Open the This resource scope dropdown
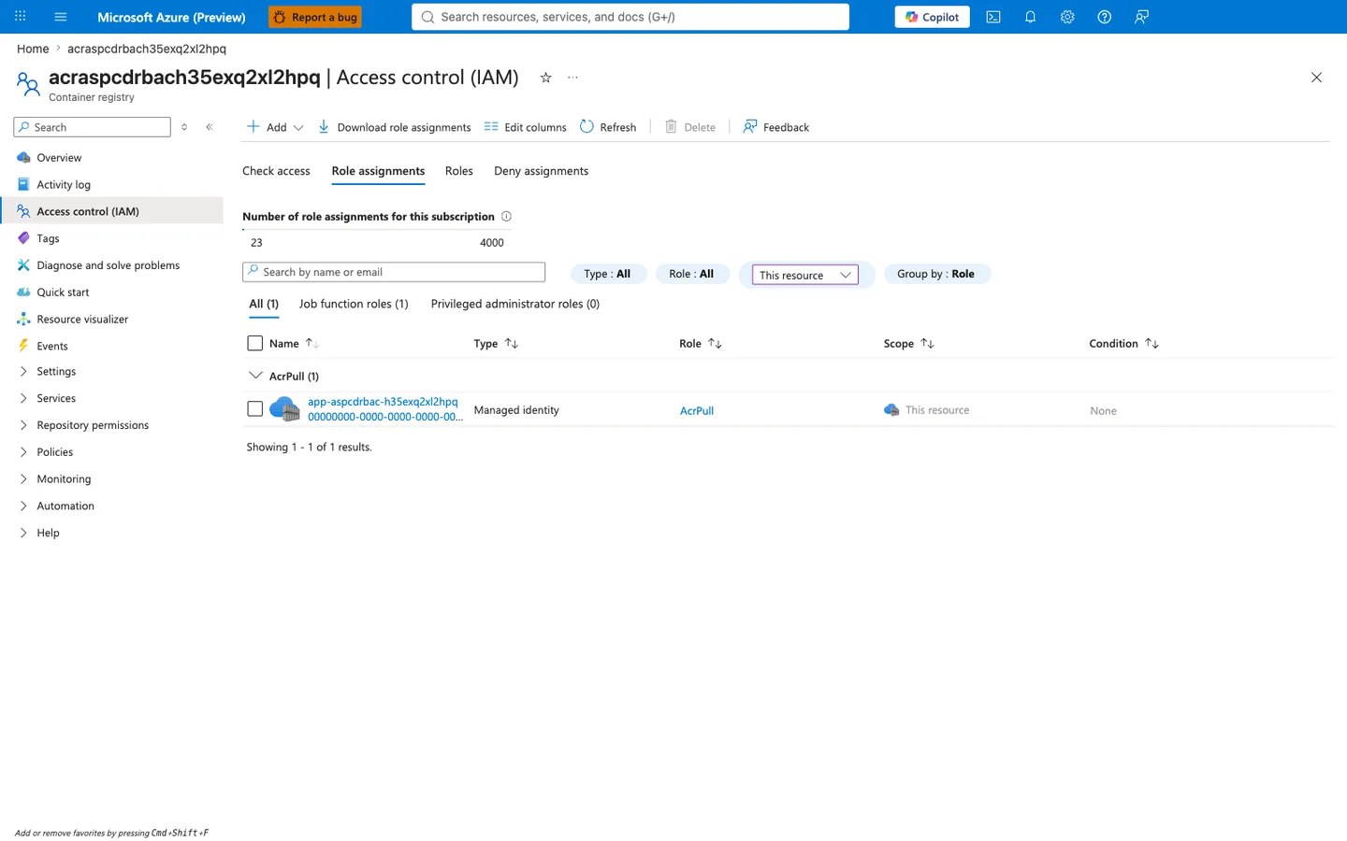Screen dimensions: 1347x841 tap(805, 275)
